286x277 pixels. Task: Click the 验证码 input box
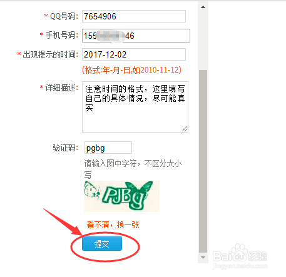click(x=108, y=148)
